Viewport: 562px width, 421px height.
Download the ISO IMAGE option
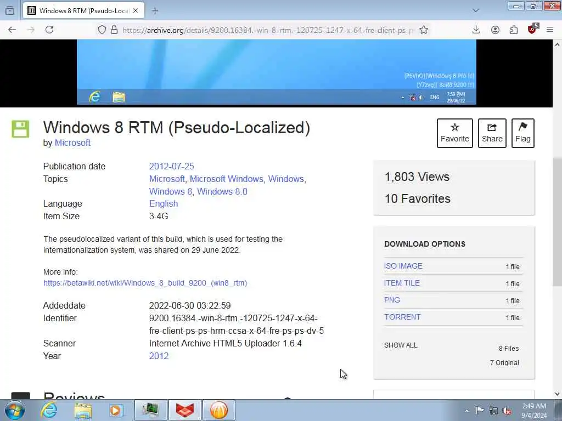pyautogui.click(x=403, y=266)
